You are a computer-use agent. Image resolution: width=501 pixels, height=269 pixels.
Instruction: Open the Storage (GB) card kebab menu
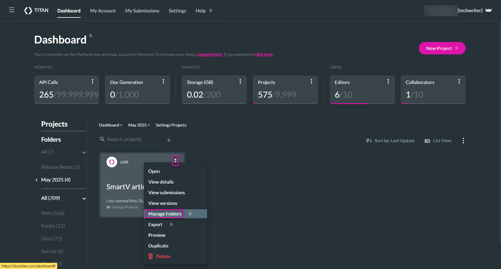[240, 81]
